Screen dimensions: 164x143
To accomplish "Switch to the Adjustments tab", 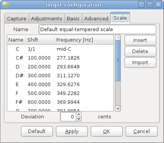I will [46, 18].
